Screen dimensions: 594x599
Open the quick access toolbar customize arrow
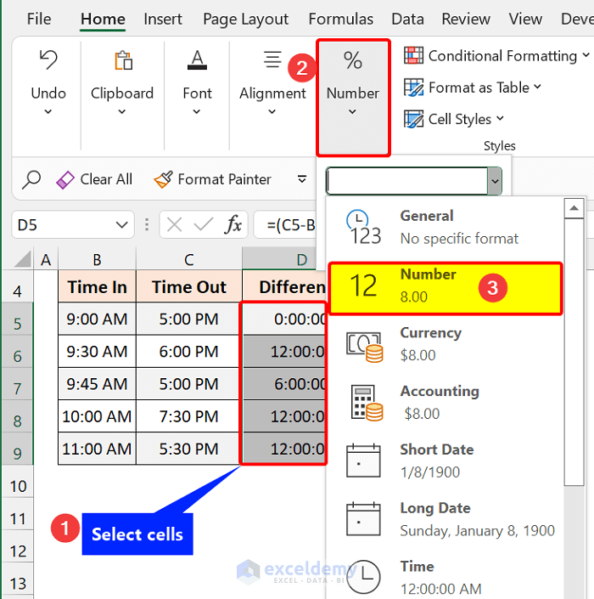[302, 179]
